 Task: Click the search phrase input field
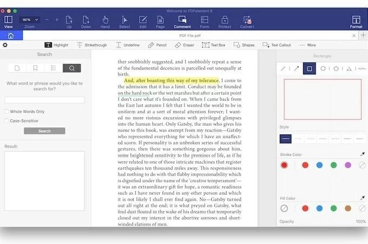44,100
